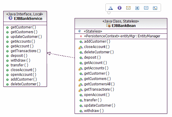Select the dashed realization arrow between the classes
Image resolution: width=172 pixels, height=117 pixels.
coord(61,55)
